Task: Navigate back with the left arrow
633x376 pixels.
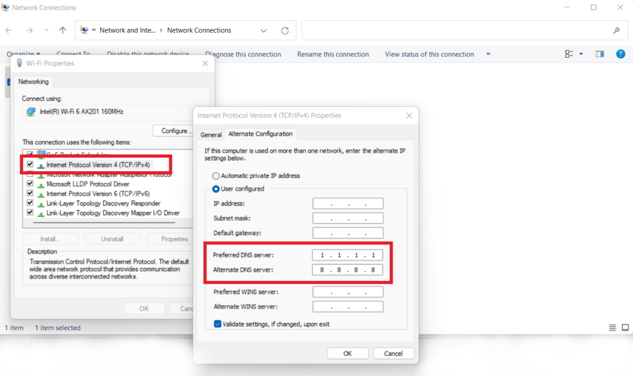Action: point(9,30)
